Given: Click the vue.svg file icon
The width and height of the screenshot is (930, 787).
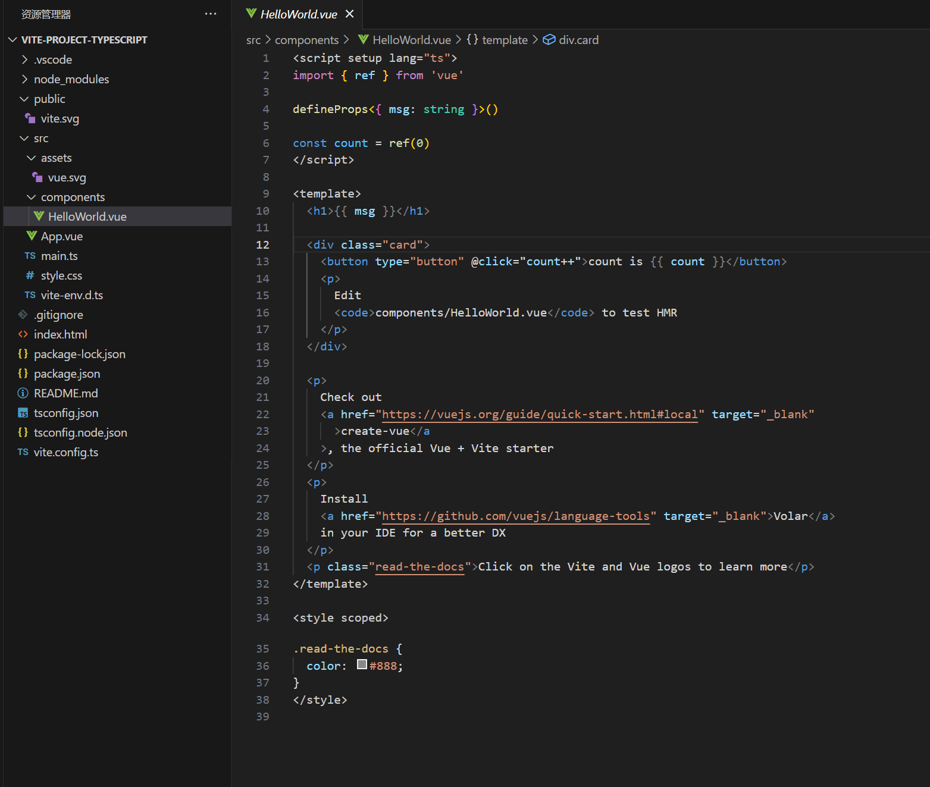Looking at the screenshot, I should (x=37, y=177).
